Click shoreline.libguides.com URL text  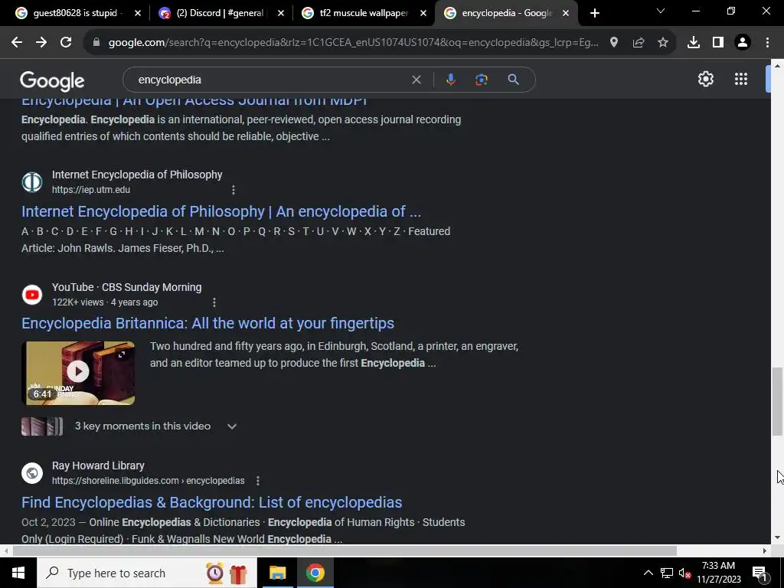coord(148,481)
